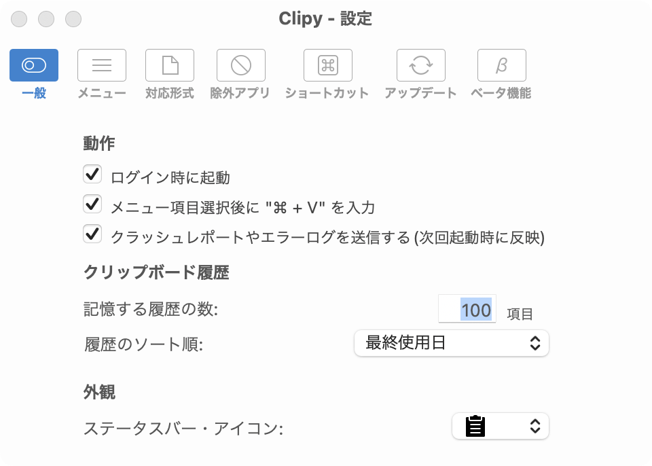
Task: Switch to the ショートカット tab label
Action: click(x=327, y=93)
